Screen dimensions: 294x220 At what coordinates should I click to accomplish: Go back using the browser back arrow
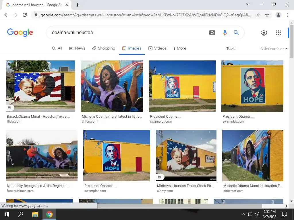(6, 15)
